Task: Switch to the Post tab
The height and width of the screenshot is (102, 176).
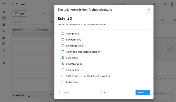Action: pyautogui.click(x=163, y=20)
